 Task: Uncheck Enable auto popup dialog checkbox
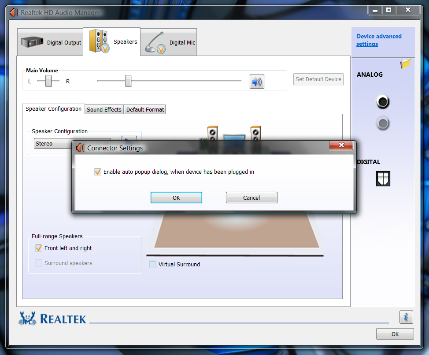point(97,172)
